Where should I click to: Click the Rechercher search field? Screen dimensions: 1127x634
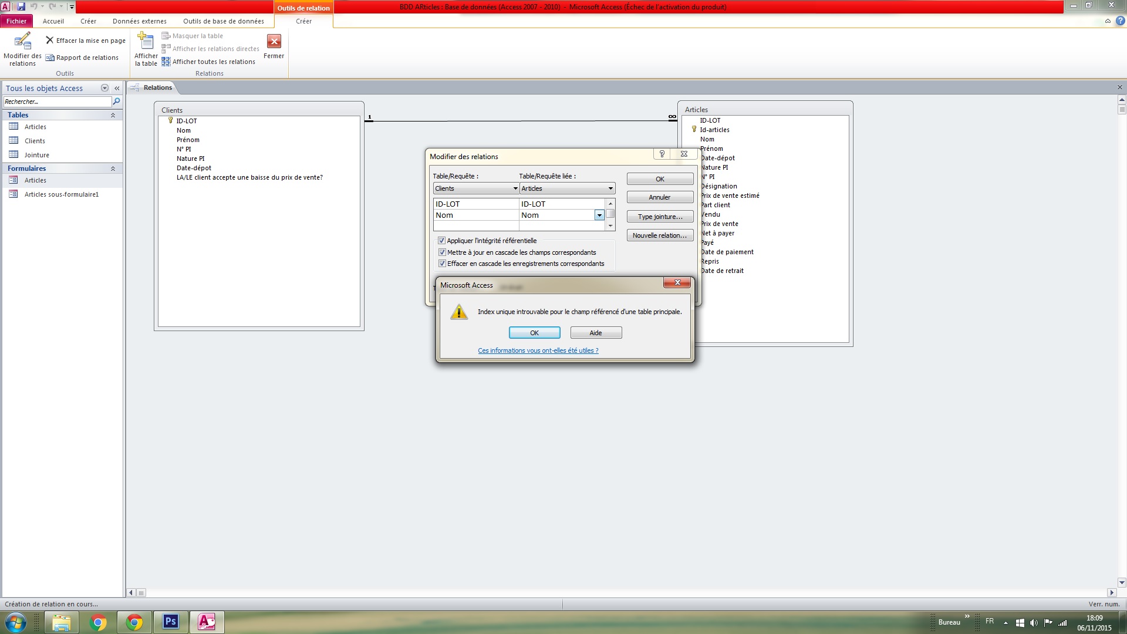57,102
